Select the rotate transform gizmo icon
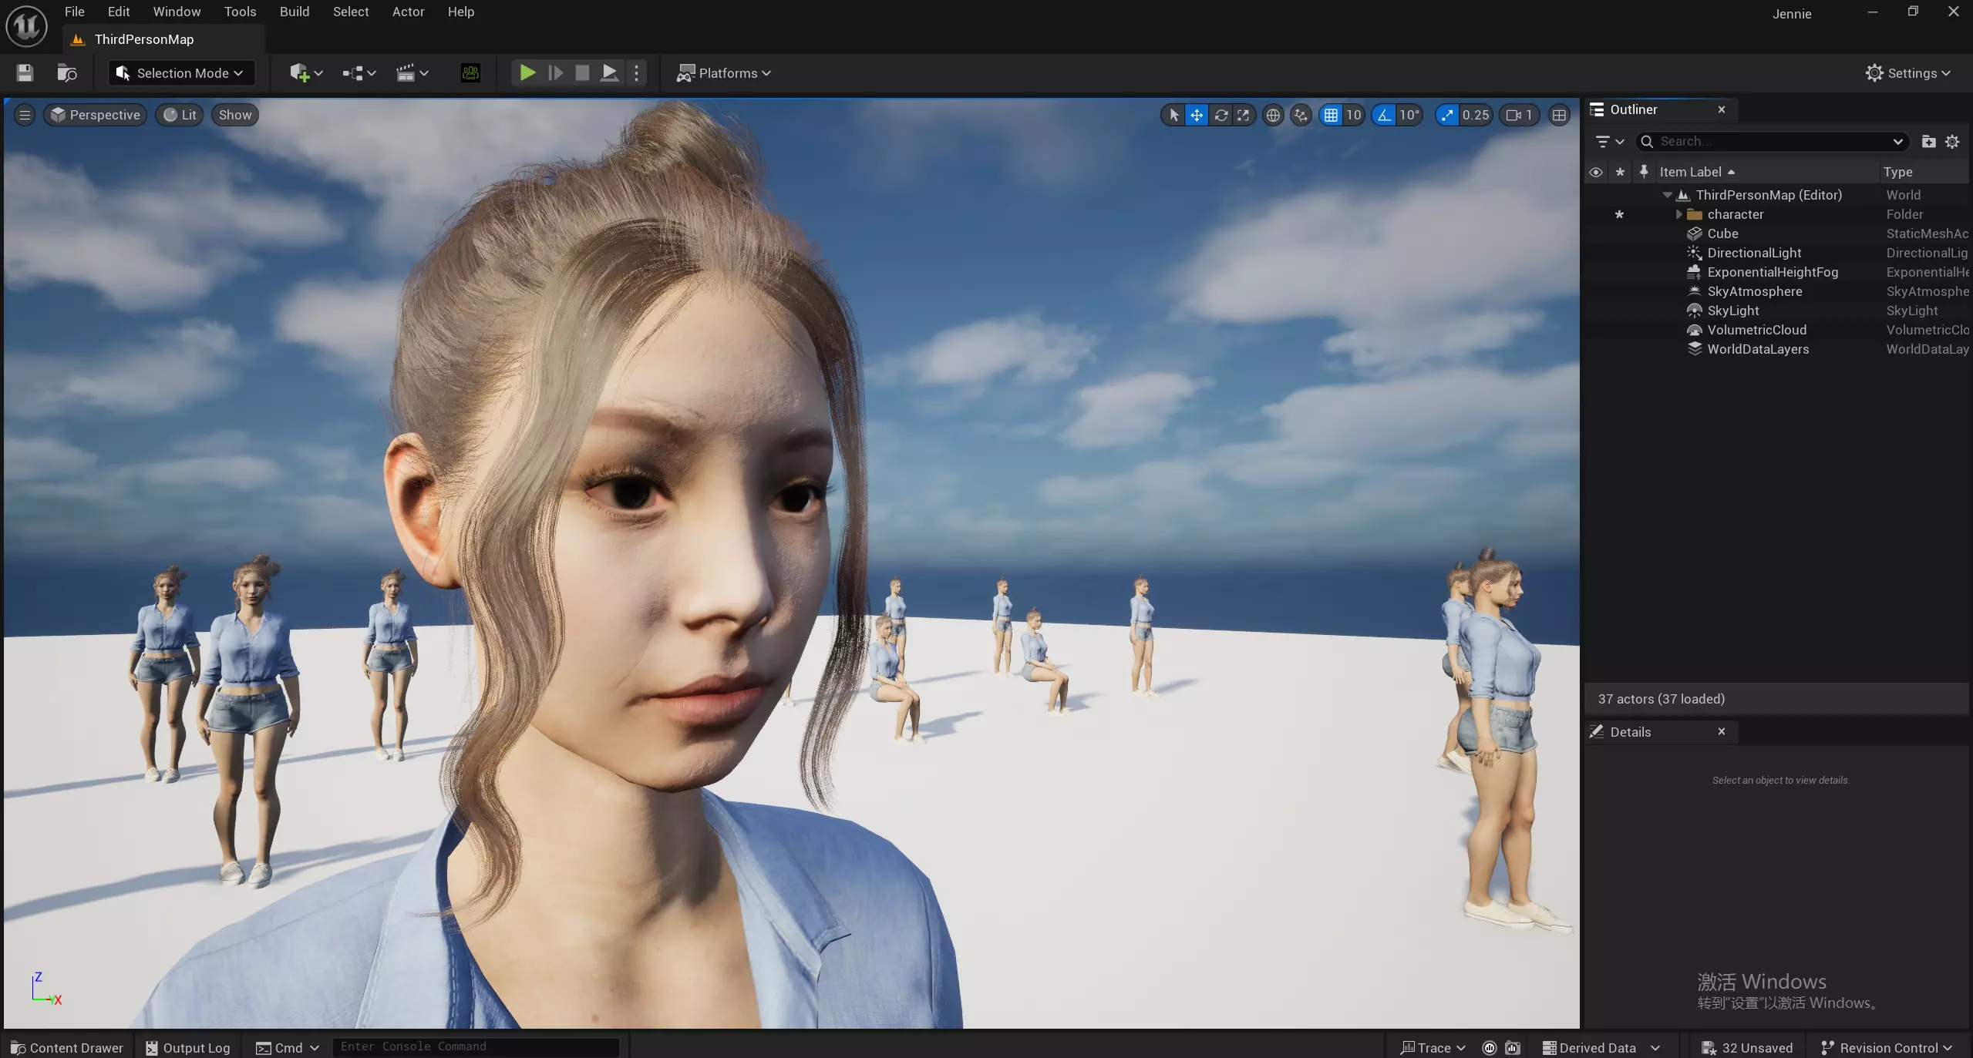 click(x=1220, y=115)
